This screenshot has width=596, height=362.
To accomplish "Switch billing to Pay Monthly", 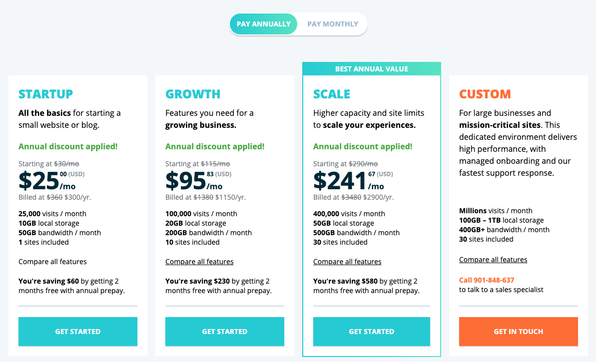I will pyautogui.click(x=333, y=24).
